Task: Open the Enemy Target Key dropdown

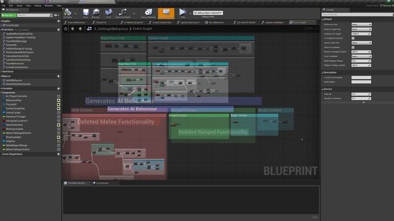Action: click(x=361, y=29)
